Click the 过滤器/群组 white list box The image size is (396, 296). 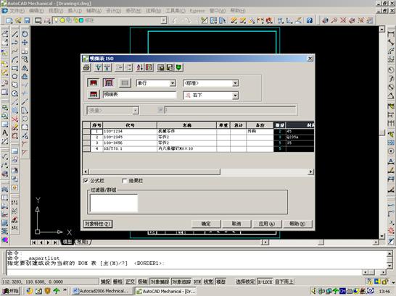point(114,203)
